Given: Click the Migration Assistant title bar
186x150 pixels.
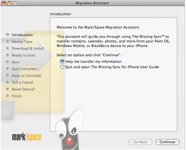Looking at the screenshot, I should tap(92, 3).
